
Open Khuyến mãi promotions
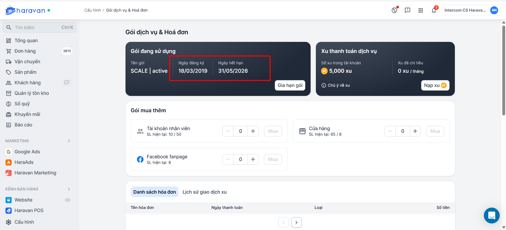coord(27,114)
